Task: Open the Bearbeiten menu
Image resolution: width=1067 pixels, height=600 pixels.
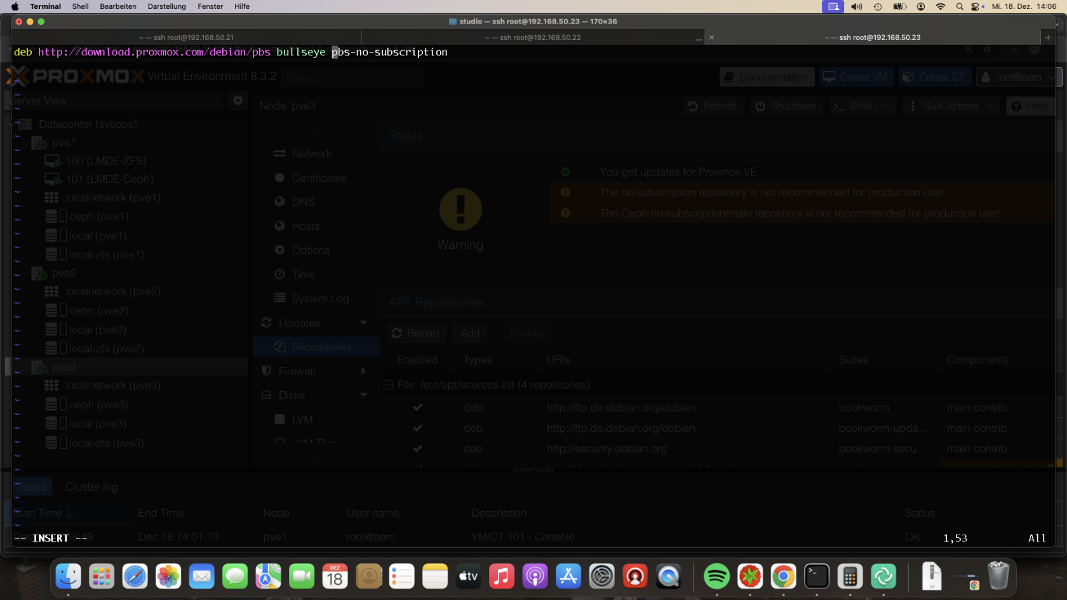Action: click(118, 6)
